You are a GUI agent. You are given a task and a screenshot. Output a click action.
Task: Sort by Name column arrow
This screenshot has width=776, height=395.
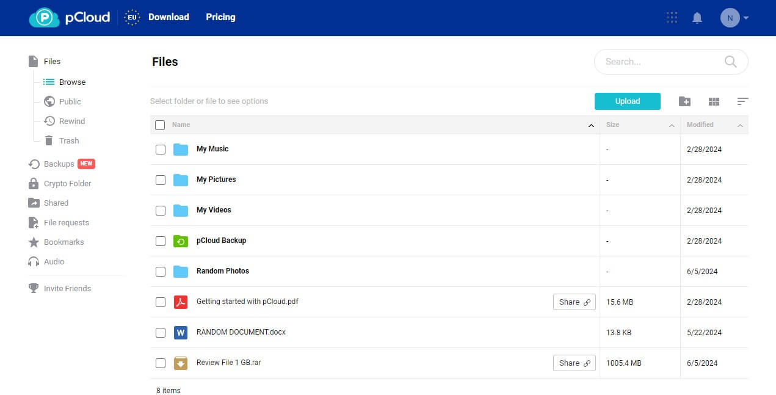(591, 126)
